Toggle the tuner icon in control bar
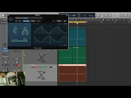Screen dimensions: 131x98 pos(98,16)
